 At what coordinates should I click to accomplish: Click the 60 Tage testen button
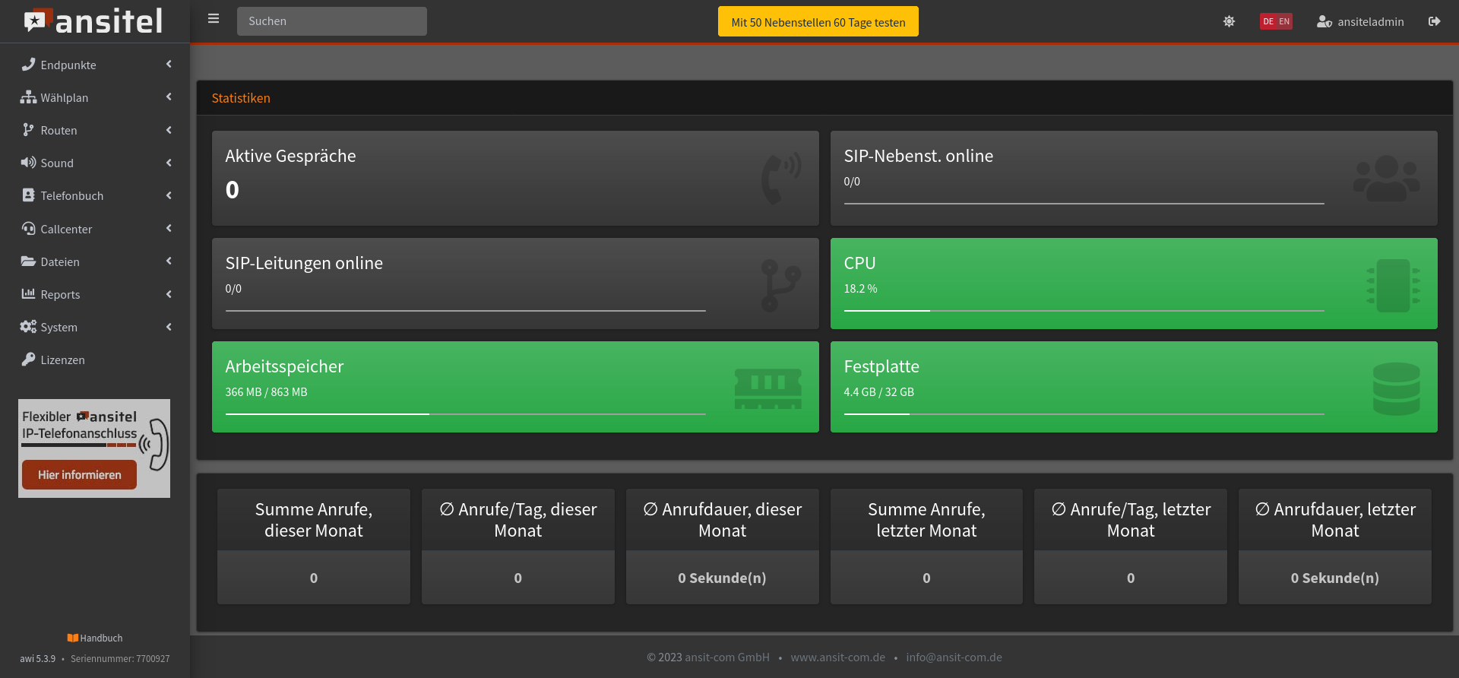tap(818, 22)
